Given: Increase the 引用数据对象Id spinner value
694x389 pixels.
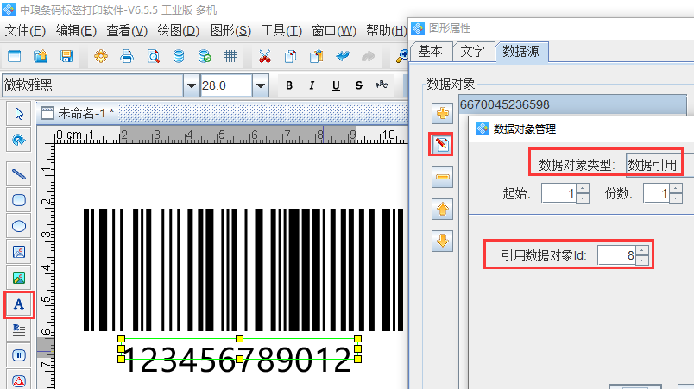Looking at the screenshot, I should tap(641, 250).
